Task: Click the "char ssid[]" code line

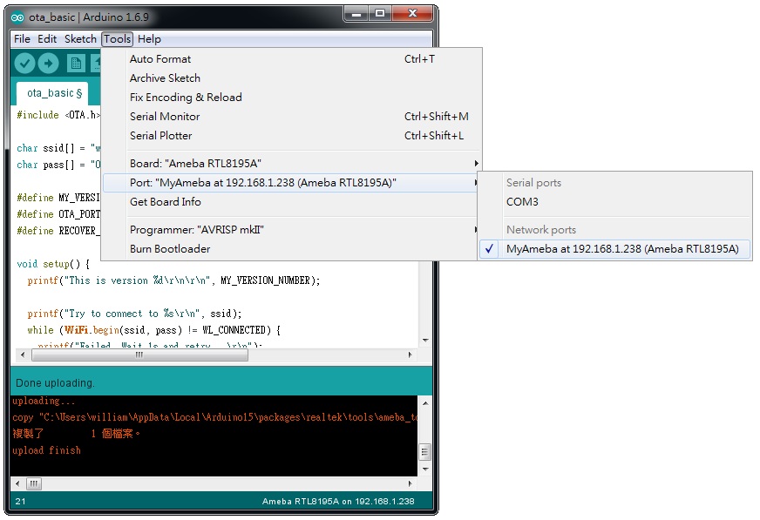Action: click(x=58, y=148)
